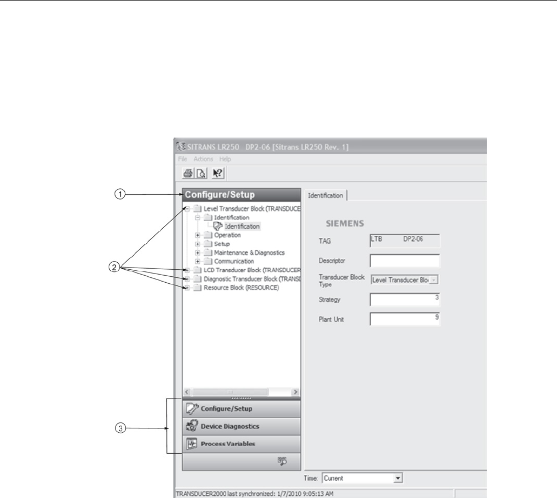Screen dimensions: 557x498
Task: Expand the Operation tree node
Action: 198,235
